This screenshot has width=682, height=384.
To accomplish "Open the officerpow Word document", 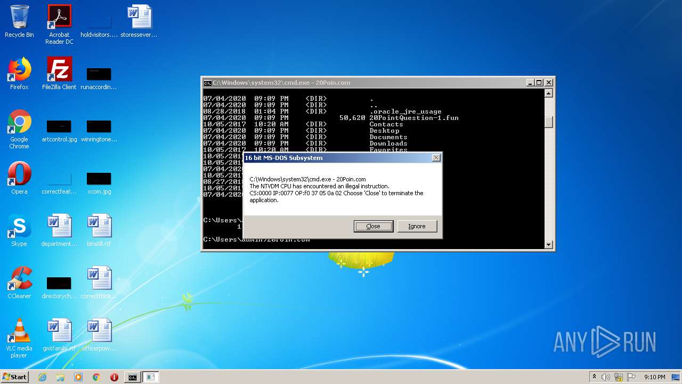I will 99,335.
